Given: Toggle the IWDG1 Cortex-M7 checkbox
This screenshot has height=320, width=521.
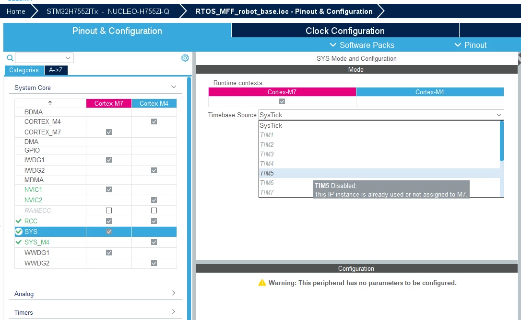Looking at the screenshot, I should click(x=108, y=160).
